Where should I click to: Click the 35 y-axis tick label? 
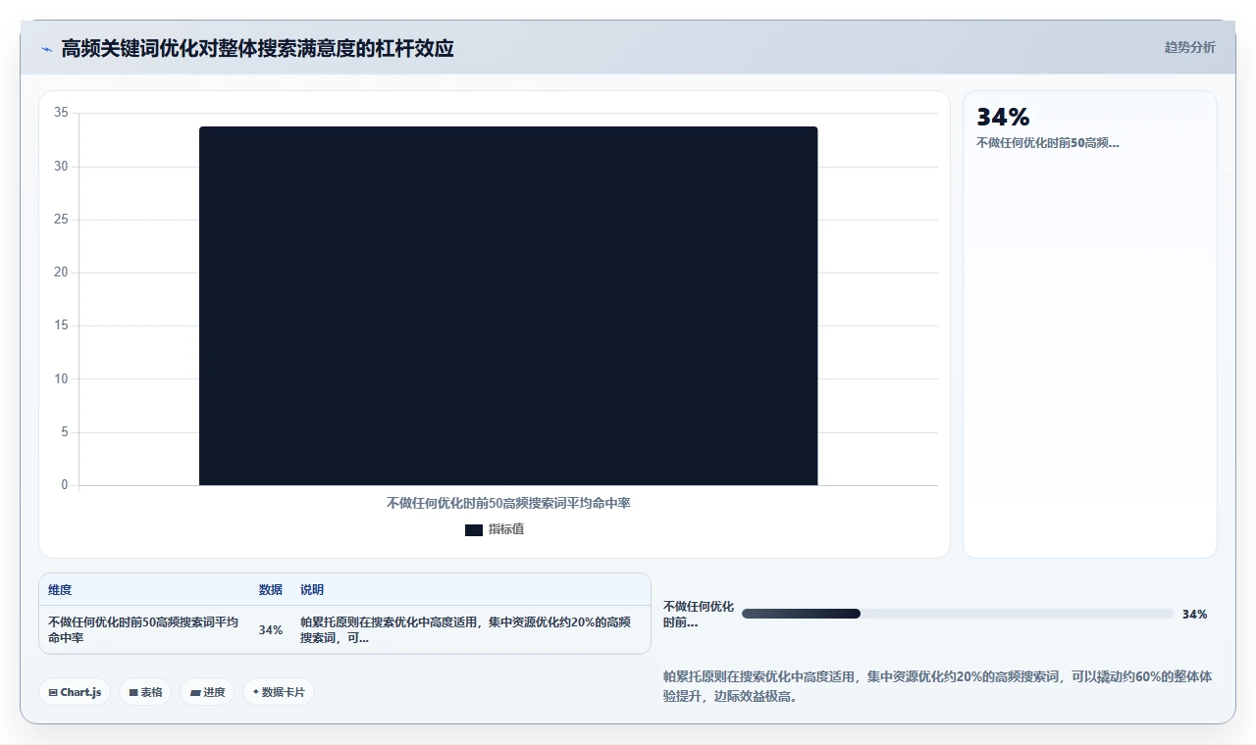(x=61, y=113)
